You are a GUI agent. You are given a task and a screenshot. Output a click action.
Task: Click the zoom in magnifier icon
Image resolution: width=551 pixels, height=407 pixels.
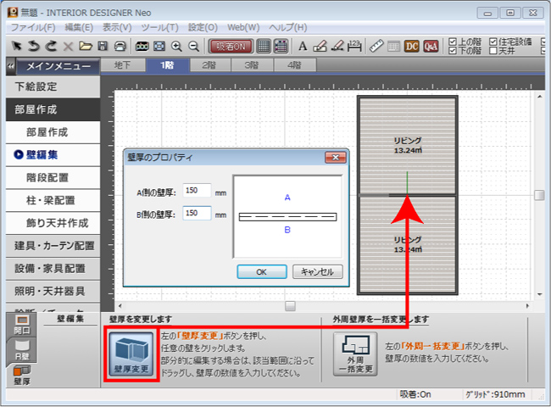[x=176, y=46]
